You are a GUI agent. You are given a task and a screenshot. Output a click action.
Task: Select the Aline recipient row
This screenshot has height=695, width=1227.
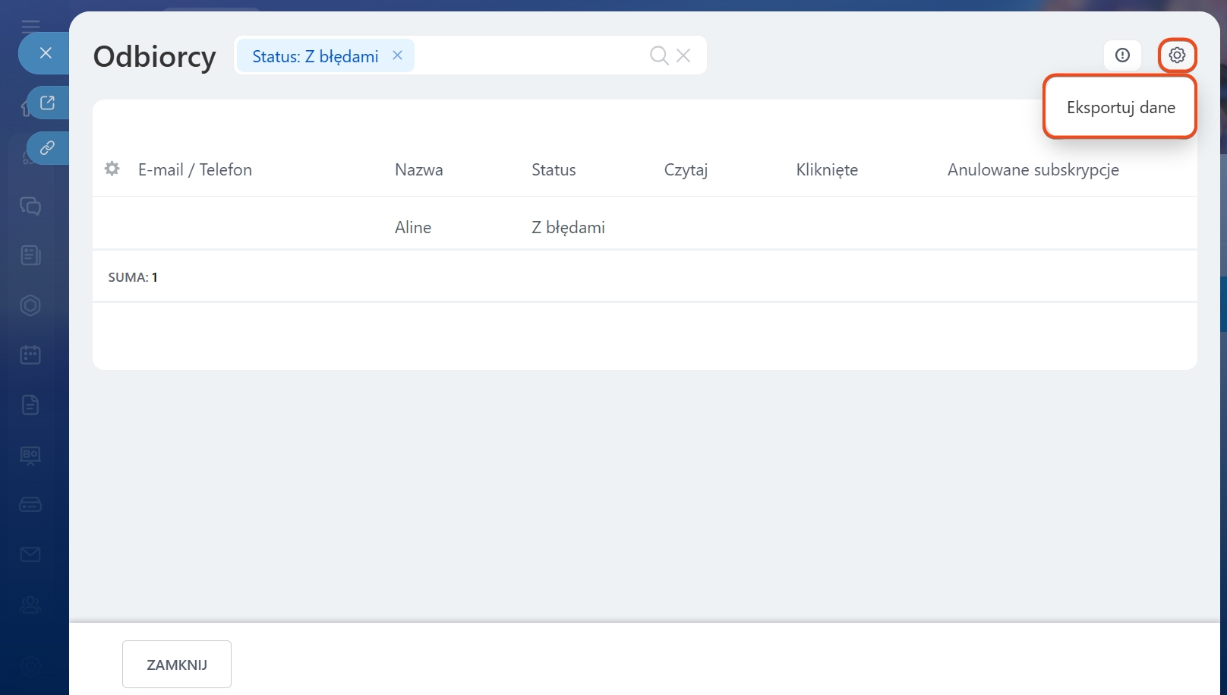coord(413,227)
